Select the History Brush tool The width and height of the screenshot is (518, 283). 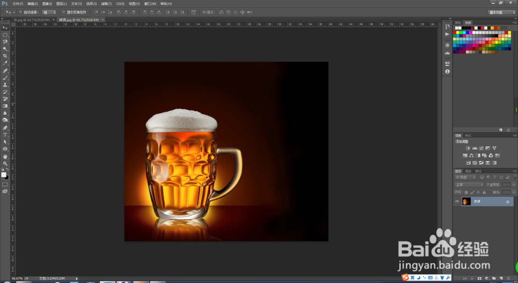coord(5,92)
